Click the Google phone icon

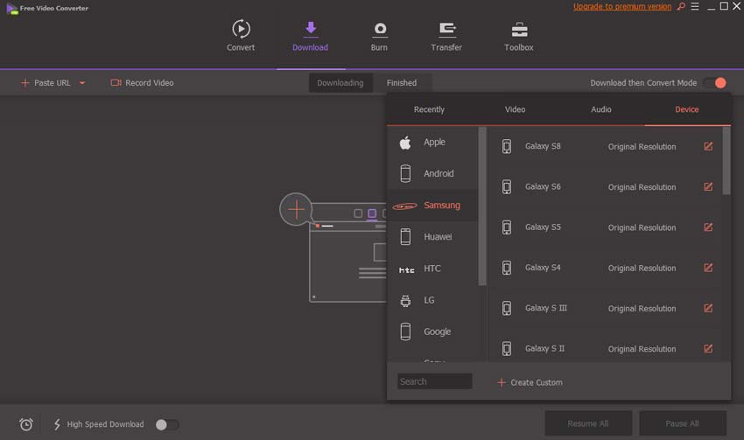pos(405,332)
